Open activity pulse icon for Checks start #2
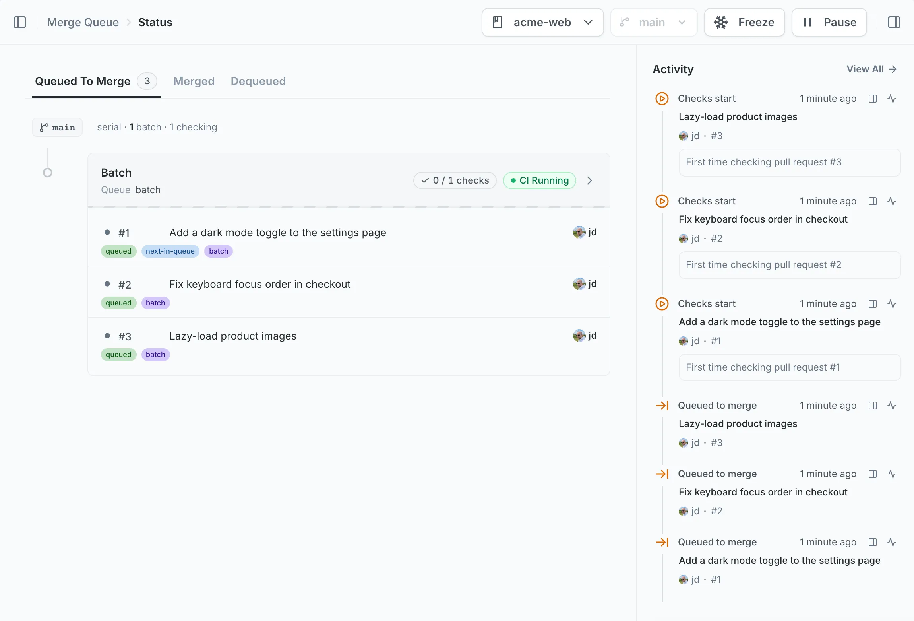 point(892,201)
